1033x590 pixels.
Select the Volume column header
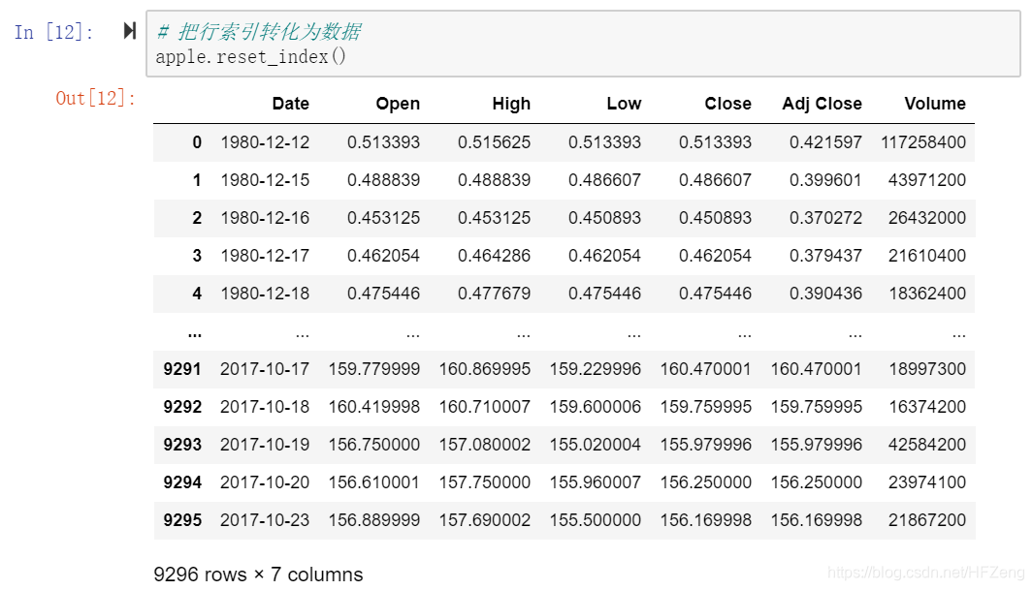click(935, 104)
